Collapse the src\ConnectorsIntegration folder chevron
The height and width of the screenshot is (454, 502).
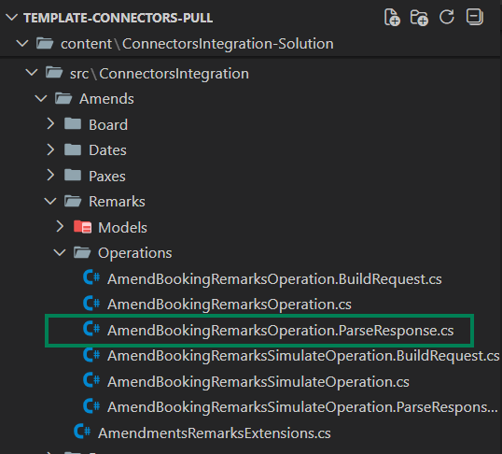click(x=32, y=73)
